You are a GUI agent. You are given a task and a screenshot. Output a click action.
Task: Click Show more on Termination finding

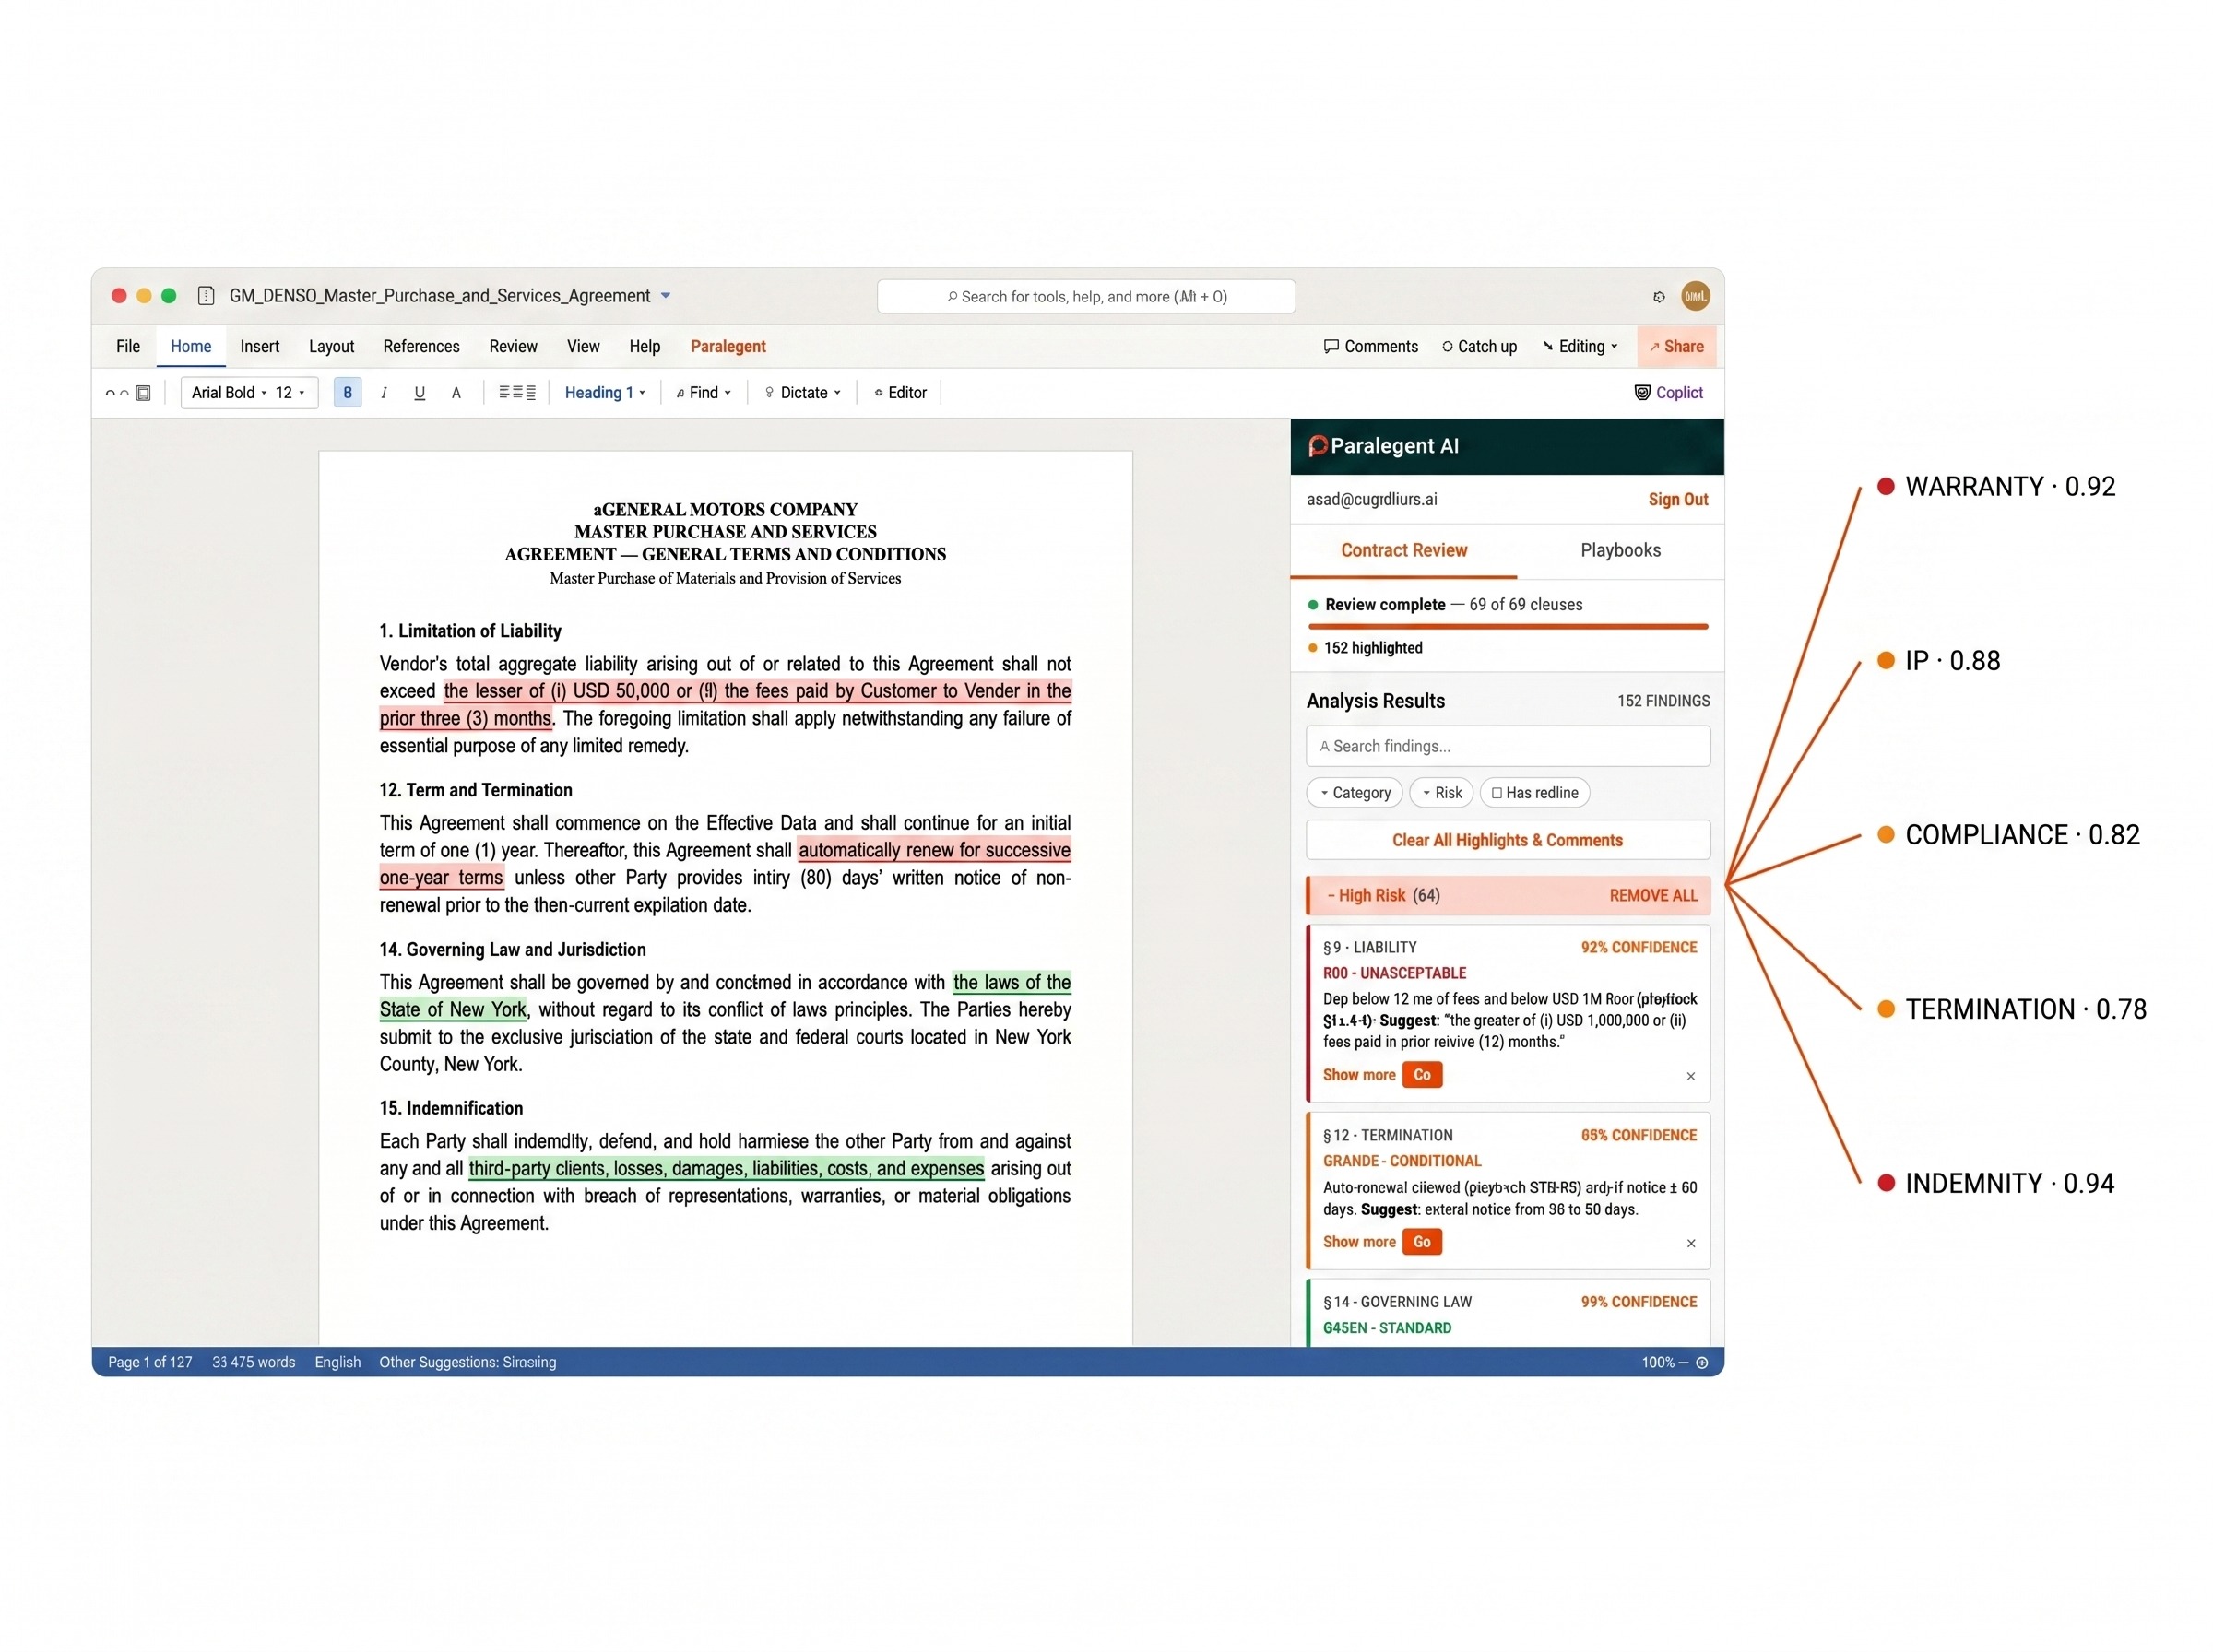1358,1242
